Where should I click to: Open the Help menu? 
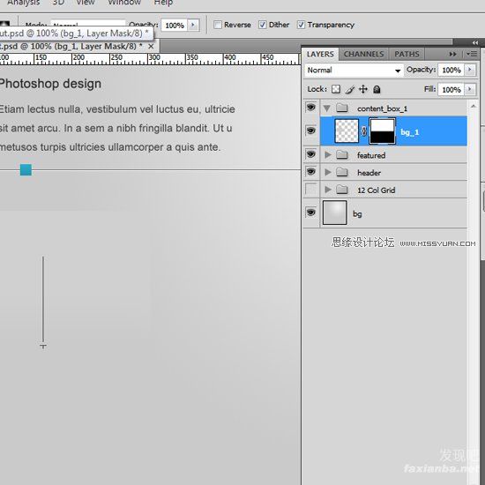[x=163, y=3]
